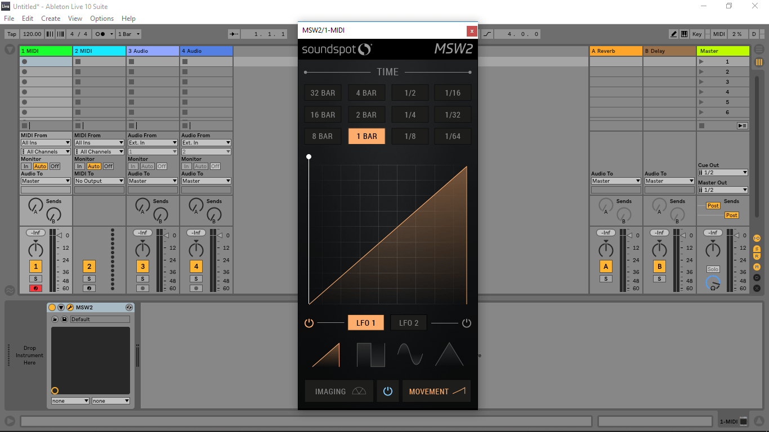Click the MOVEMENT button in MSW2
The height and width of the screenshot is (432, 769).
(x=436, y=390)
